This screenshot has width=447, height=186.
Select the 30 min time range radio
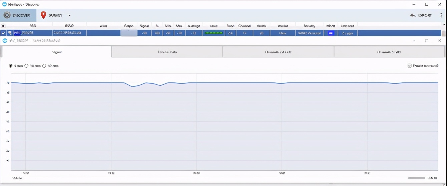(27, 66)
